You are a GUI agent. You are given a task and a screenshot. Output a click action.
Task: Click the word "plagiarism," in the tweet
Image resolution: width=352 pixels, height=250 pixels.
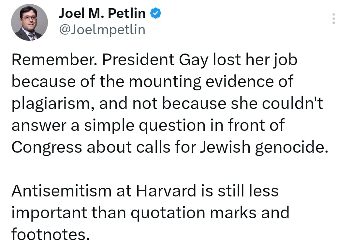pos(51,104)
